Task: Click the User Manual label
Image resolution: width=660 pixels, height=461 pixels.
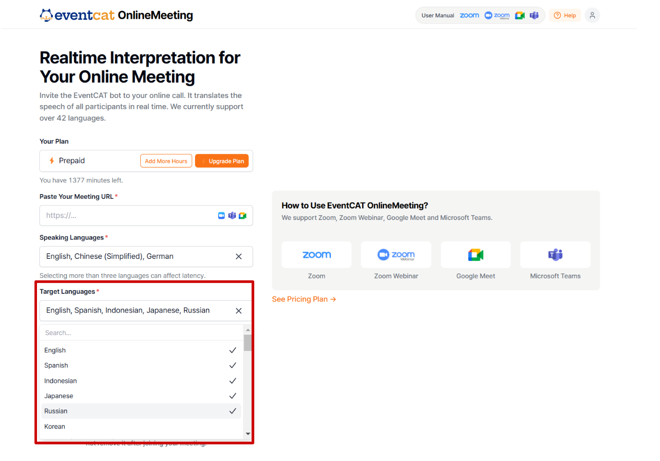Action: click(x=438, y=15)
